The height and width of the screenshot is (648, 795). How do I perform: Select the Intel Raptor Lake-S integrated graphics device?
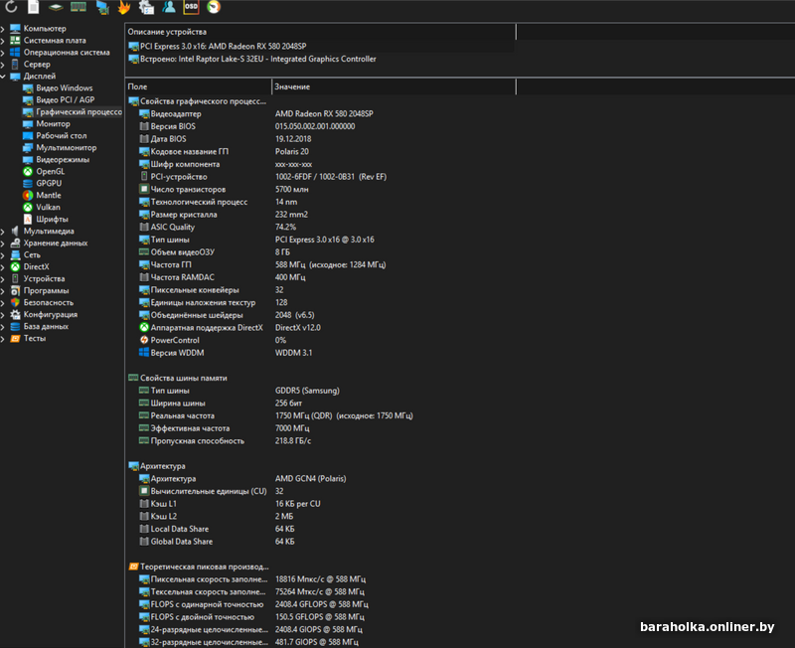click(258, 59)
